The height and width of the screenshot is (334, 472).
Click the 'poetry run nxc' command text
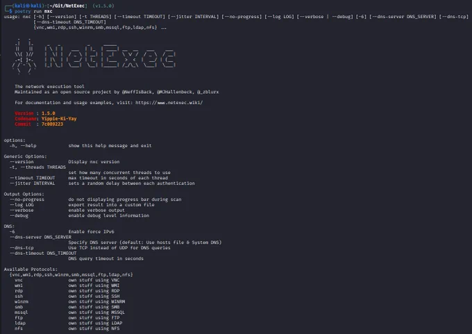pos(33,11)
